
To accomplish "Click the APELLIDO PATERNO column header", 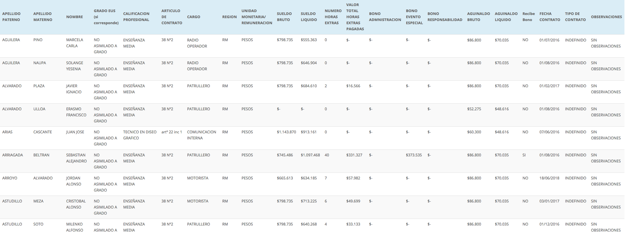I will click(x=11, y=17).
